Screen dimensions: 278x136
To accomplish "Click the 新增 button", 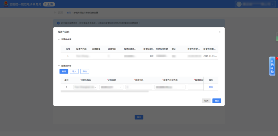I will [64, 72].
